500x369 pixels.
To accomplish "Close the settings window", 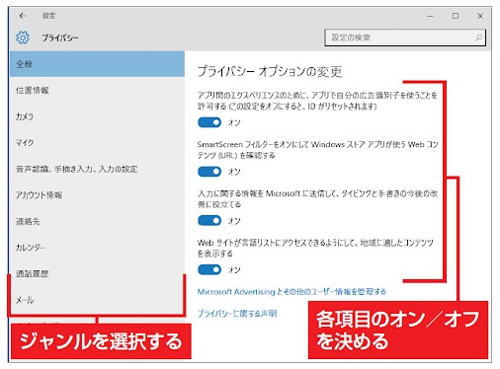I will coord(480,16).
